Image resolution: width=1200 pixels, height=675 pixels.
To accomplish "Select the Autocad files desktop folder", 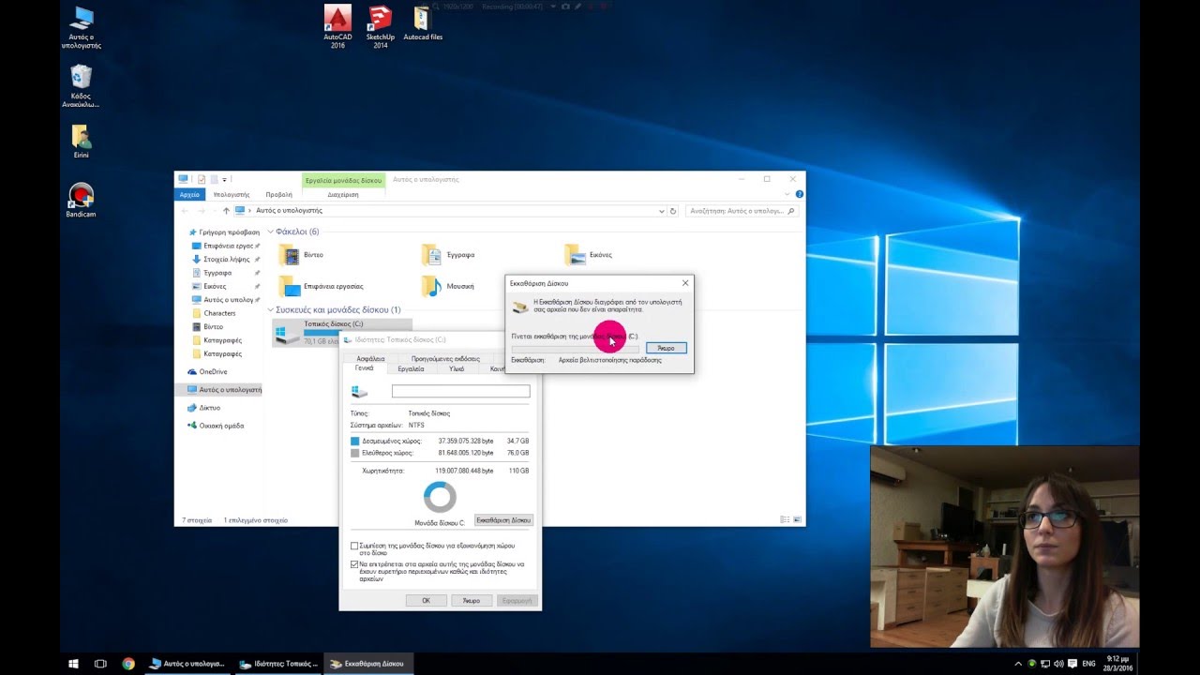I will coord(423,22).
